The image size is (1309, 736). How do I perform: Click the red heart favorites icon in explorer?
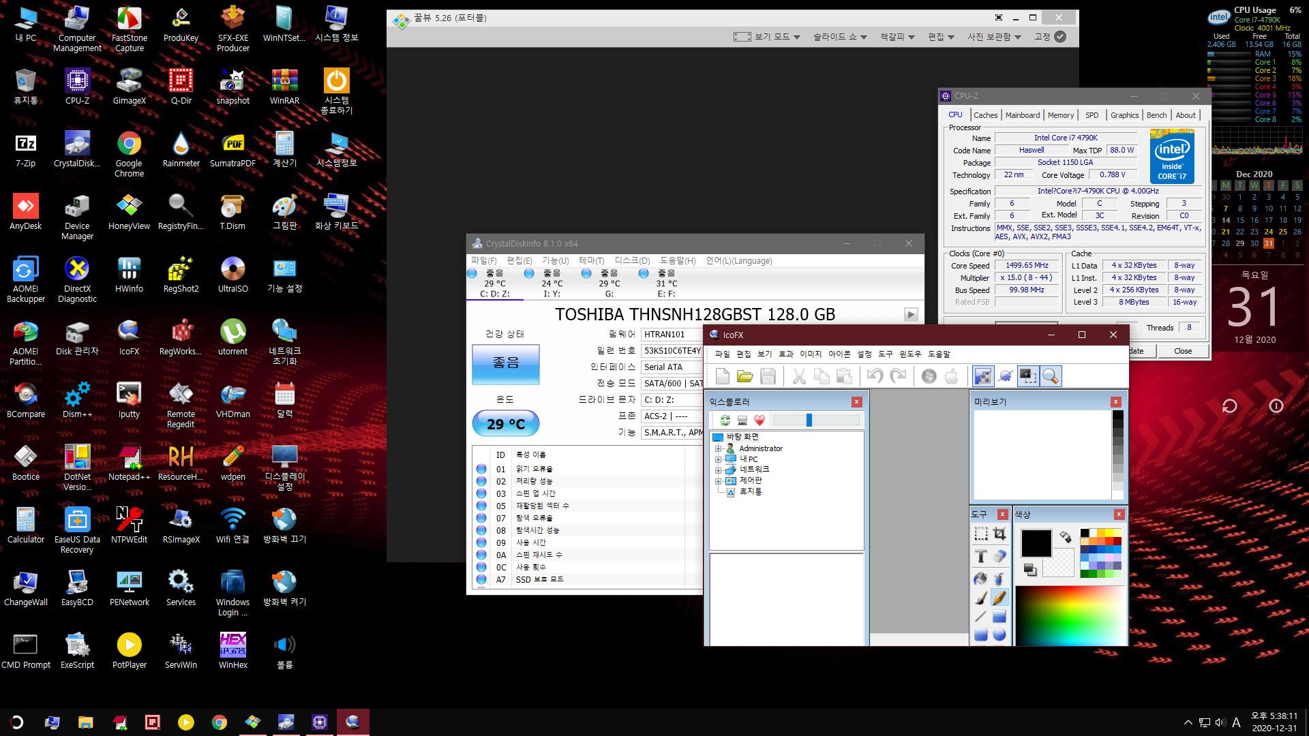pos(759,420)
